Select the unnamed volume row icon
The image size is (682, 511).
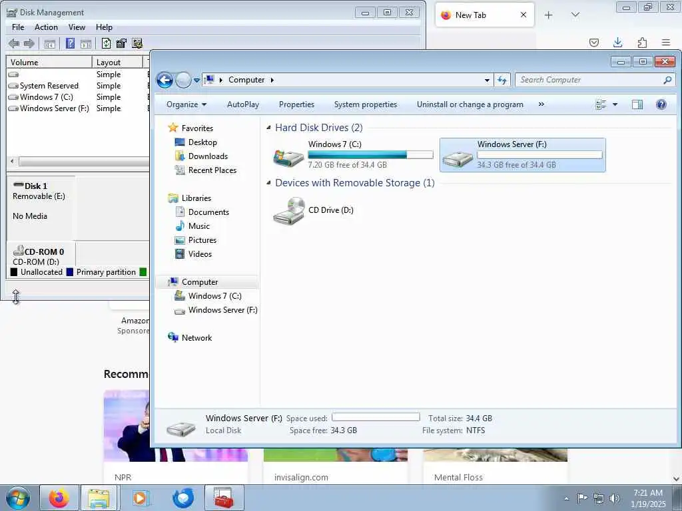13,75
